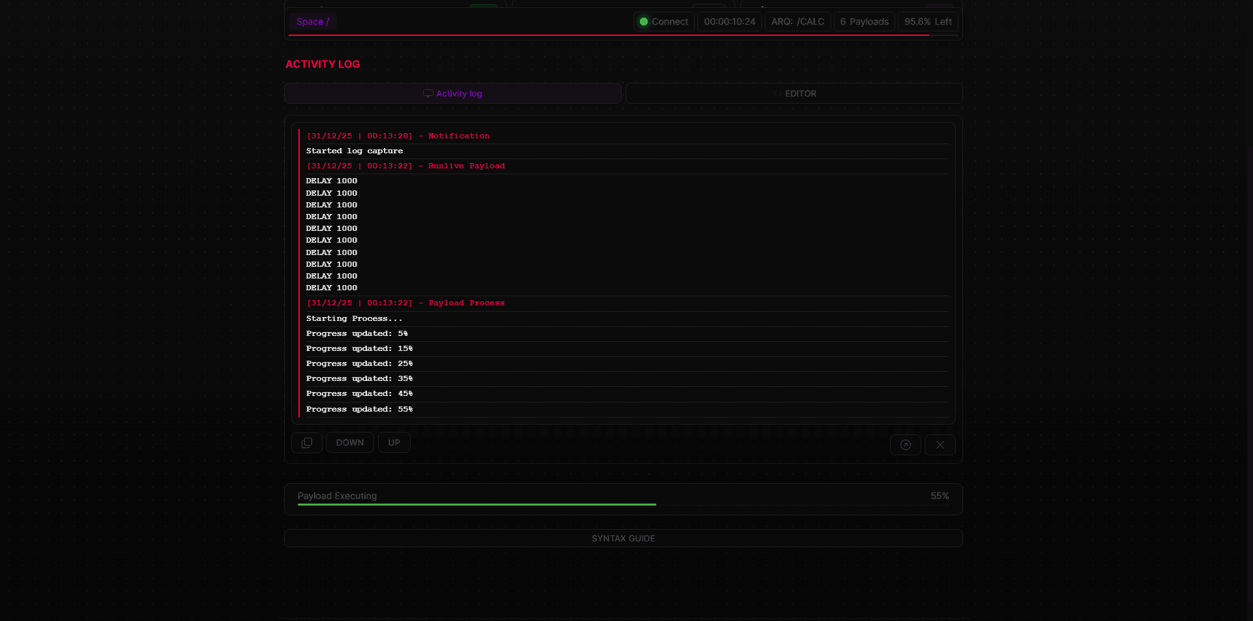Click the code brackets icon beside EDITOR

[x=777, y=93]
